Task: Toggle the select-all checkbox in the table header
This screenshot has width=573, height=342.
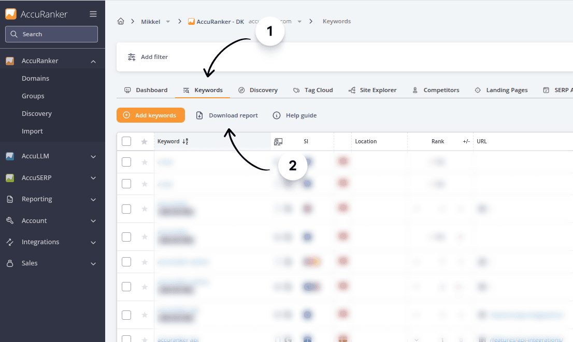Action: coord(126,141)
